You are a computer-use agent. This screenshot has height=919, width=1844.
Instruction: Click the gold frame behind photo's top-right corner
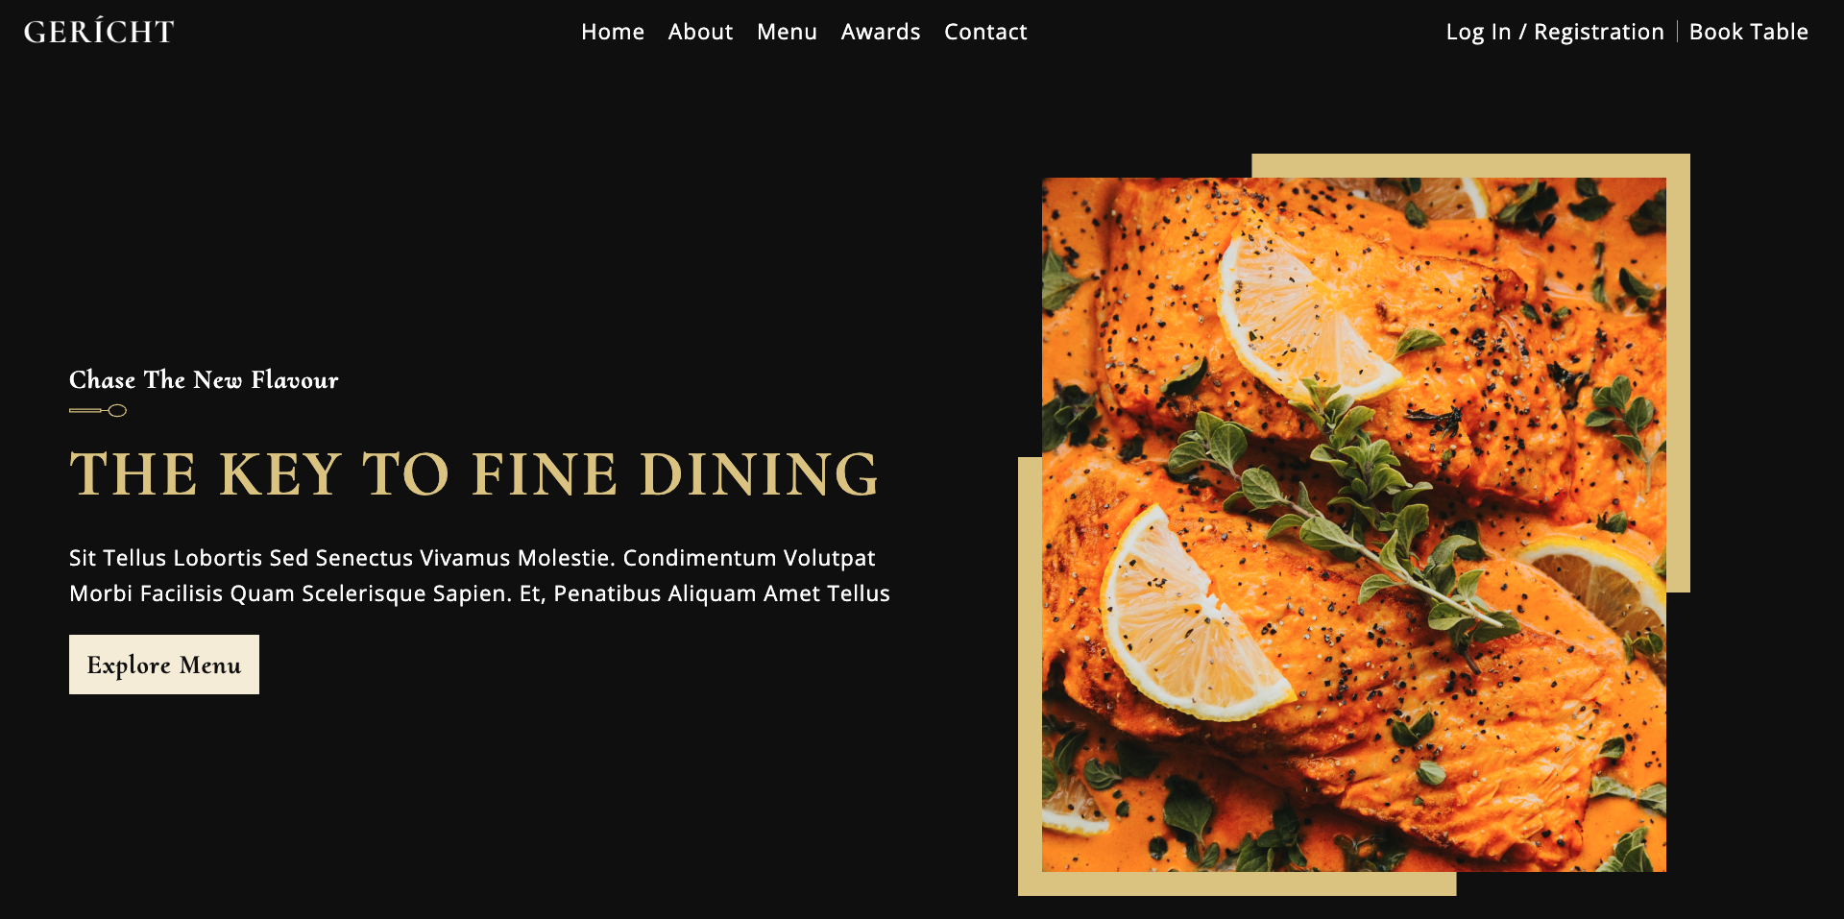[1677, 166]
